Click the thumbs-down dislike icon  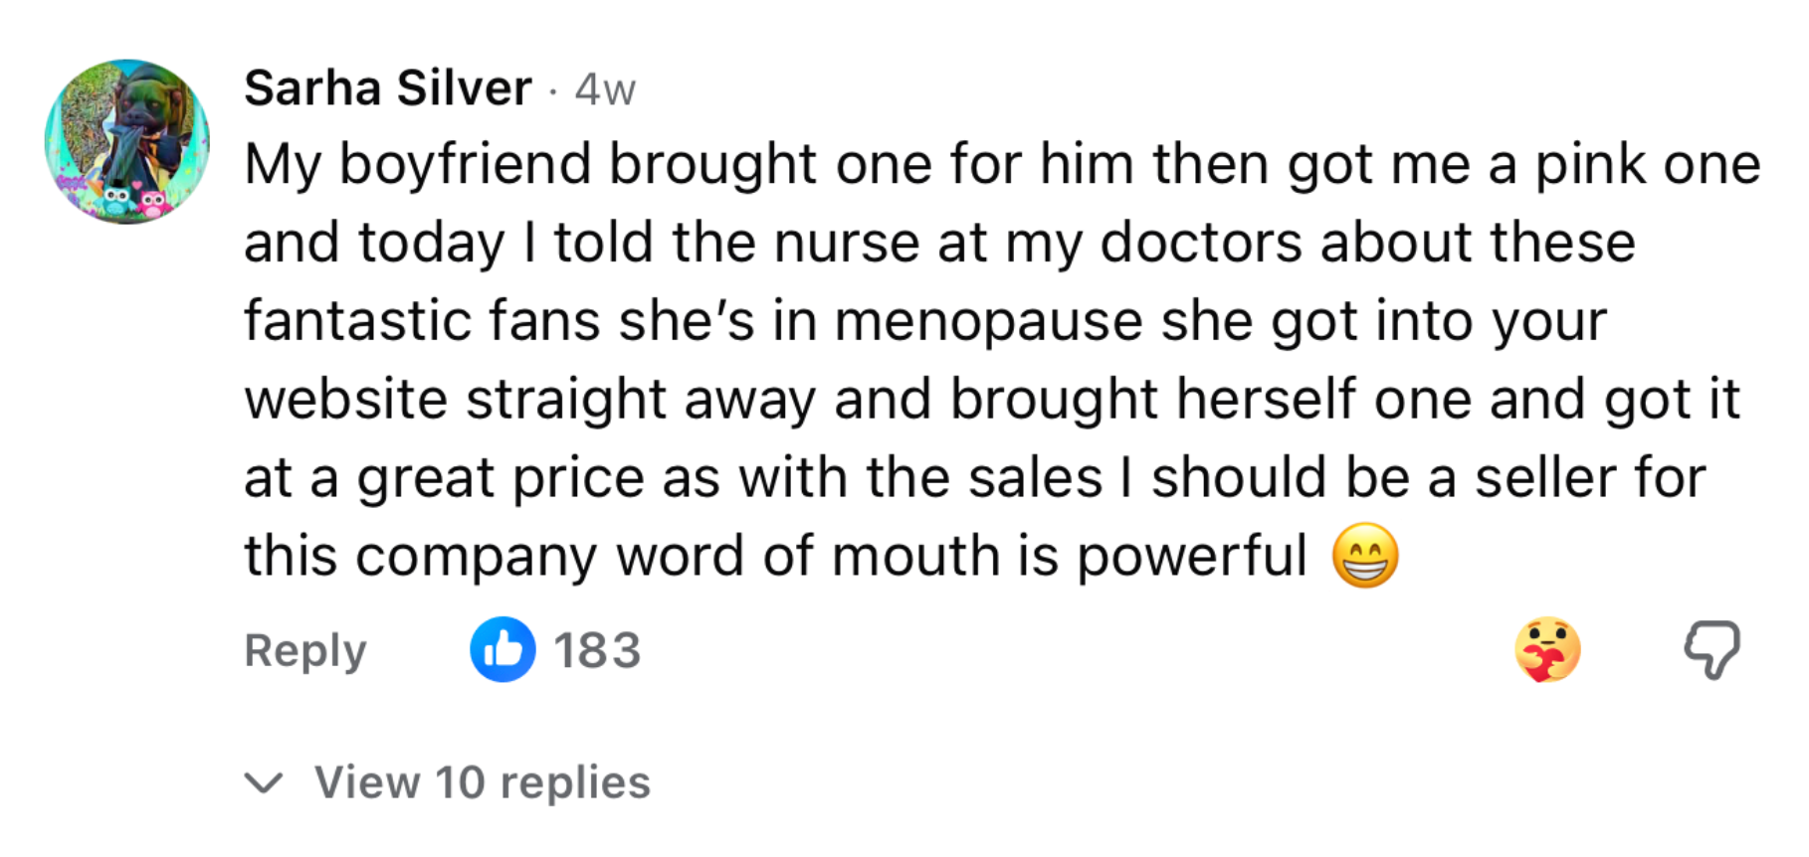point(1711,650)
